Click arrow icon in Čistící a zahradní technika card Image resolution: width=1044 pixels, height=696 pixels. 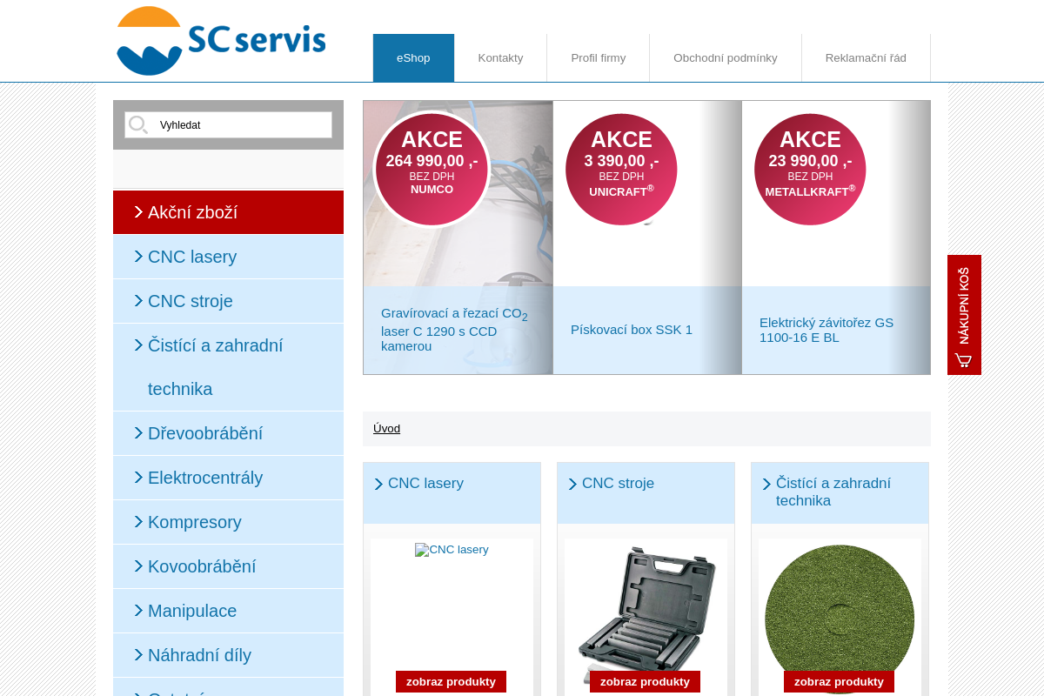point(766,484)
